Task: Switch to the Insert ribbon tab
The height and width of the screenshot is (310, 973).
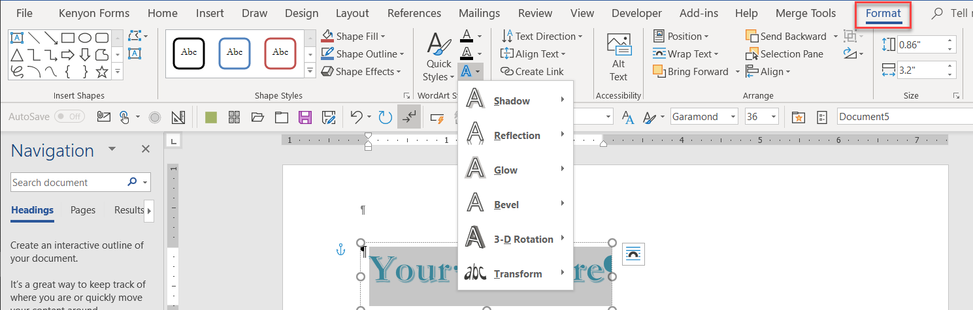Action: tap(210, 13)
